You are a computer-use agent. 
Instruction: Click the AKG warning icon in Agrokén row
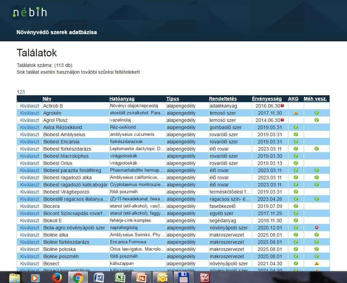(296, 113)
